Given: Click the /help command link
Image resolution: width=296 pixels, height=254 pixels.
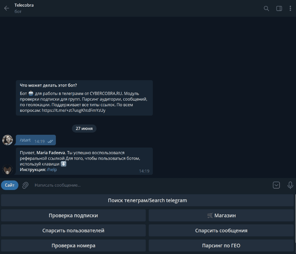Looking at the screenshot, I should (52, 170).
